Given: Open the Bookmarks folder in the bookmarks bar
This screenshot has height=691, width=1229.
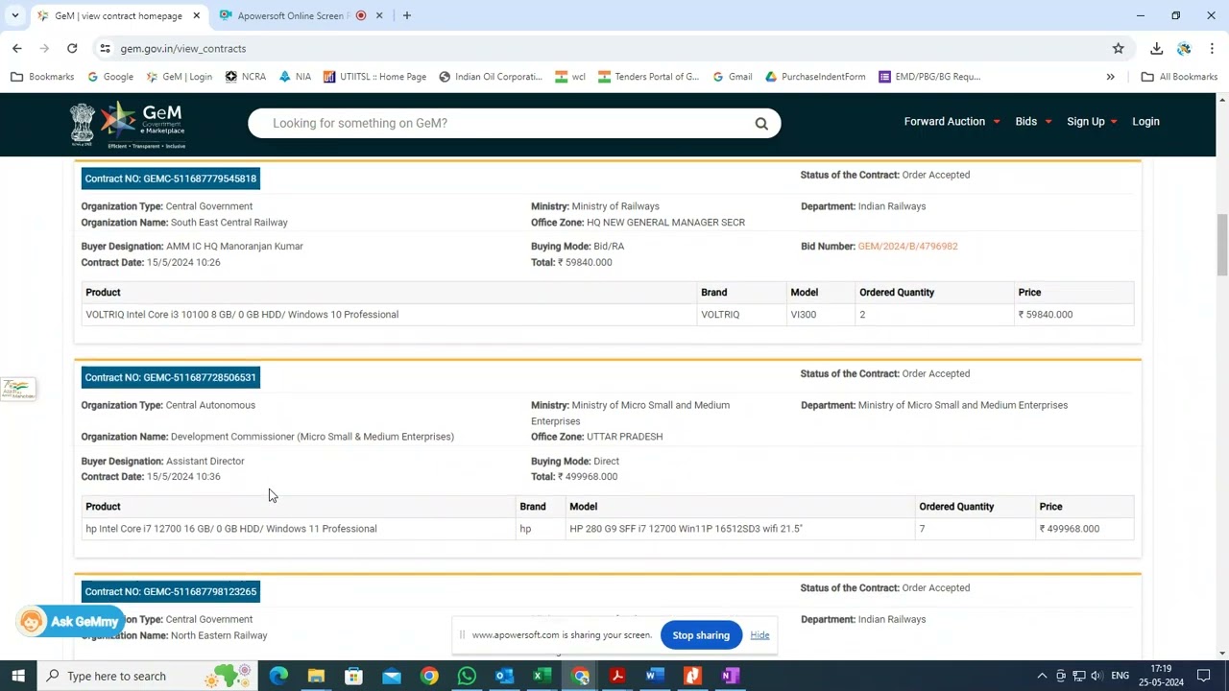Looking at the screenshot, I should pyautogui.click(x=42, y=77).
